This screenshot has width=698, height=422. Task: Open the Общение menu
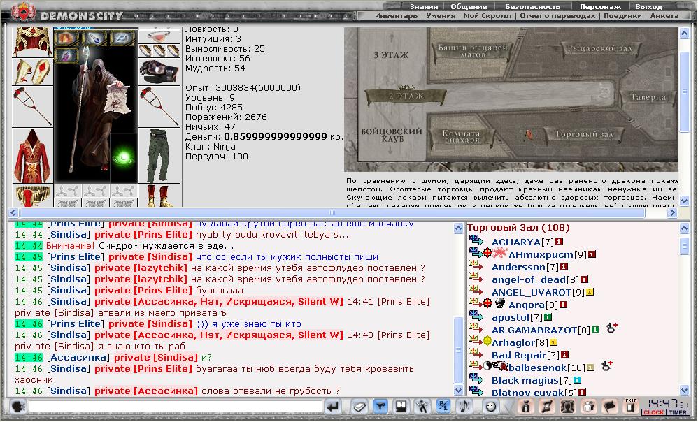469,7
